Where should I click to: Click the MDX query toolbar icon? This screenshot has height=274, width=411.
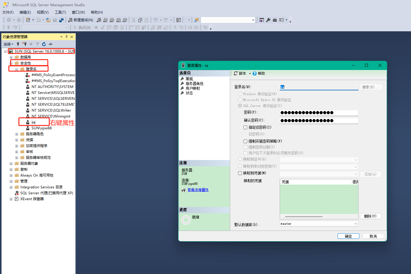(x=105, y=20)
